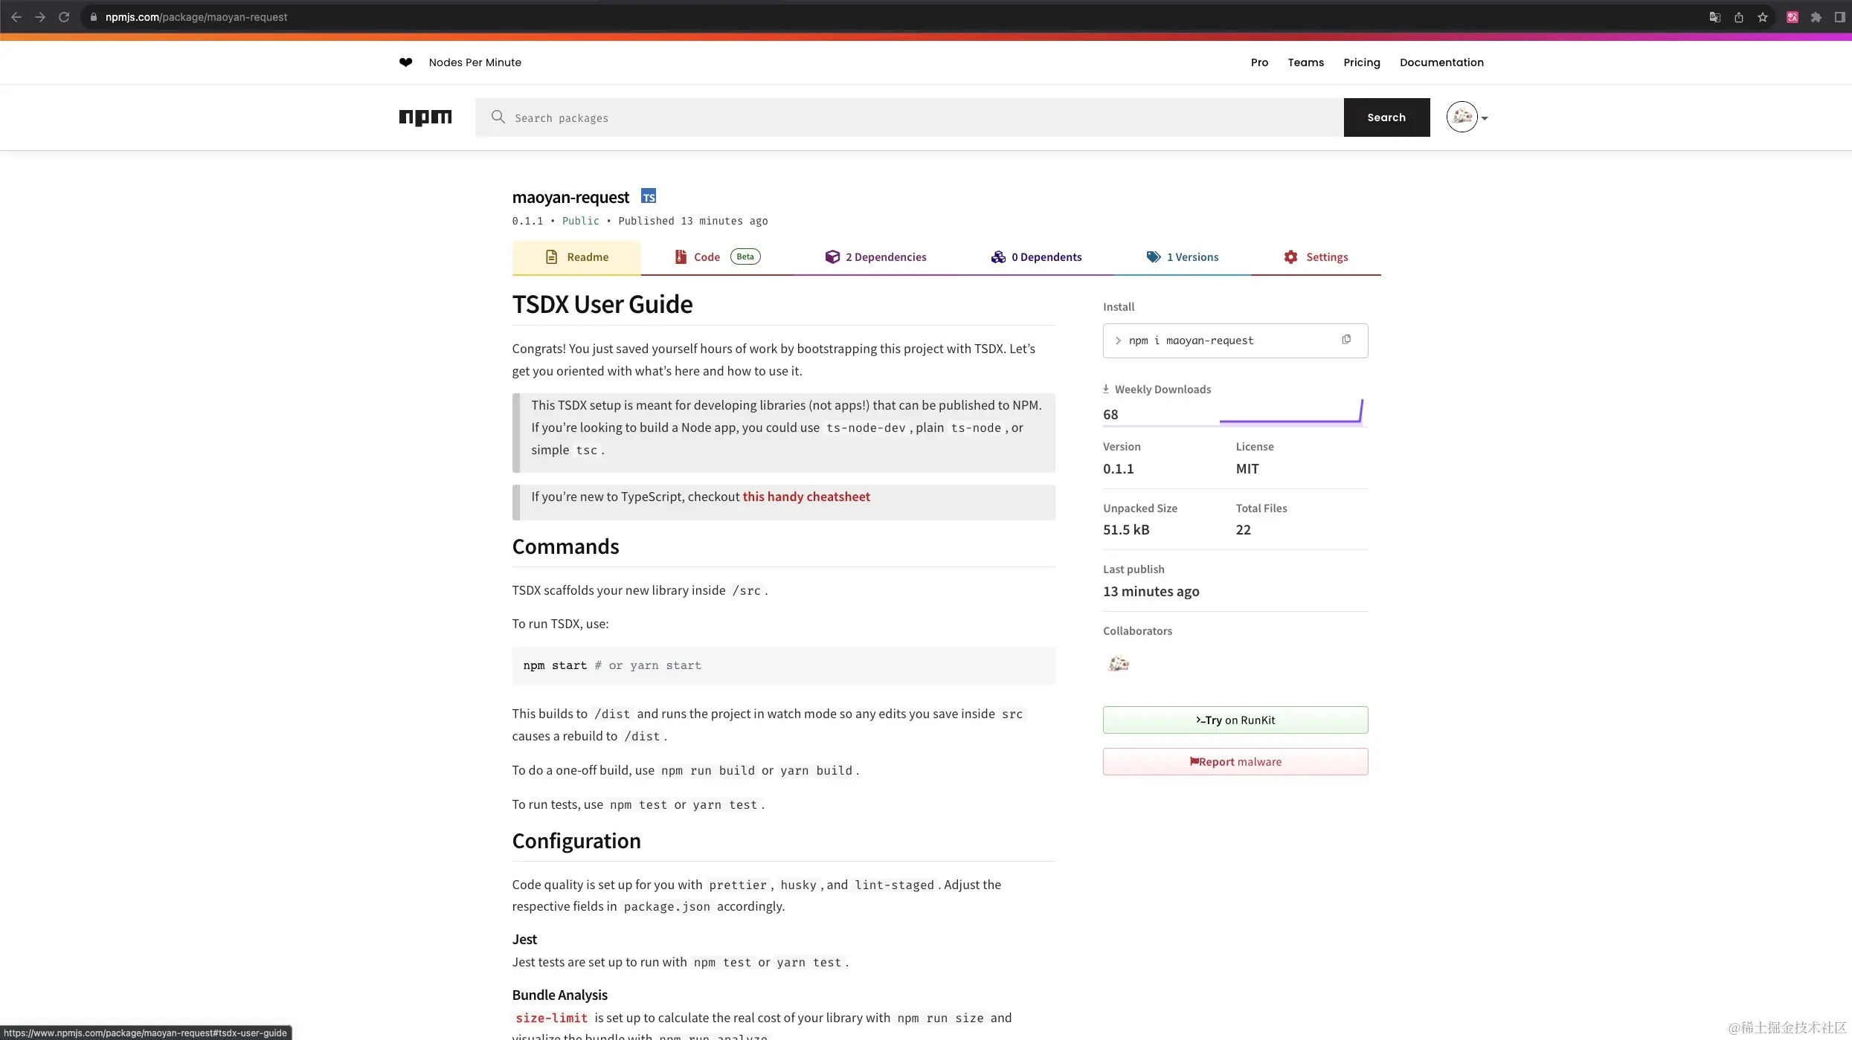Open this handy cheatsheet link
Image resolution: width=1852 pixels, height=1040 pixels.
click(x=806, y=497)
